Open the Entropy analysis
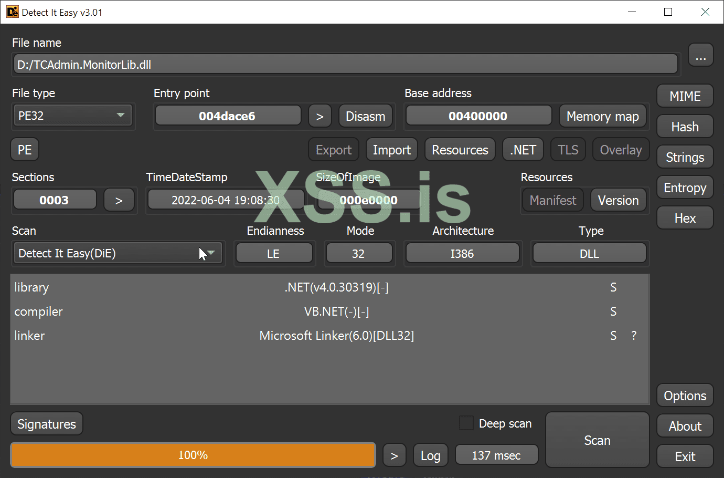724x478 pixels. click(685, 188)
